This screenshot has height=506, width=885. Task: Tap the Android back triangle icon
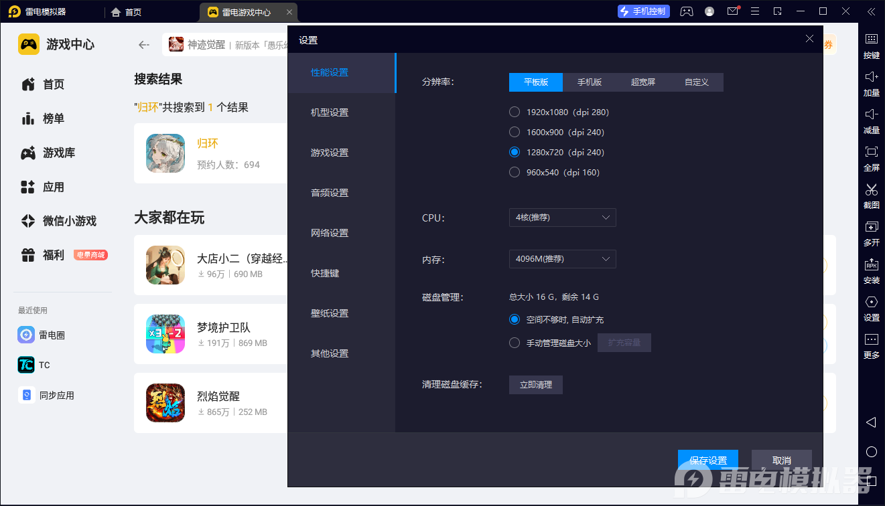[x=871, y=422]
